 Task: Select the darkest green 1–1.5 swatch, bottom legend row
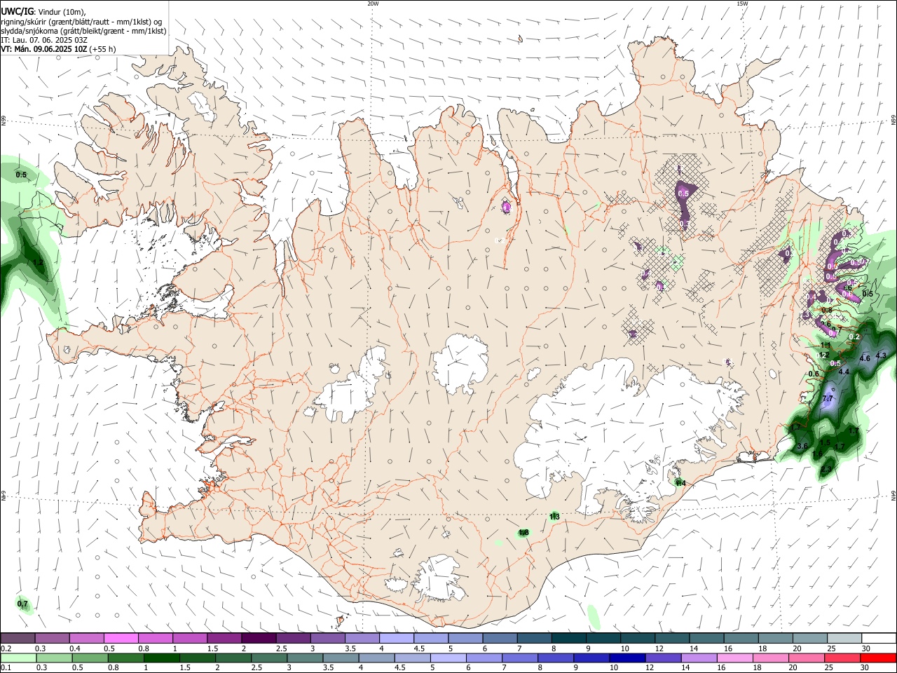point(161,658)
